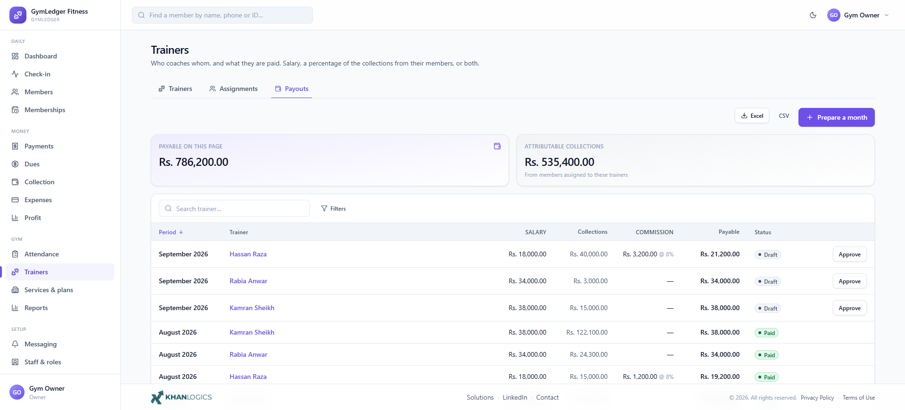Image resolution: width=905 pixels, height=410 pixels.
Task: Open Attendance in the sidebar
Action: (60, 254)
